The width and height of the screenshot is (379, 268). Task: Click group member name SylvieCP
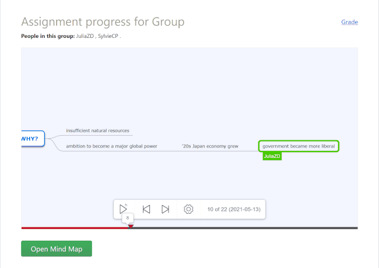(x=107, y=36)
